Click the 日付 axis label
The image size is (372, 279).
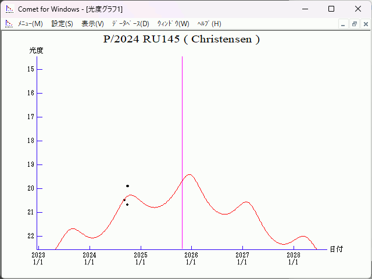point(336,249)
